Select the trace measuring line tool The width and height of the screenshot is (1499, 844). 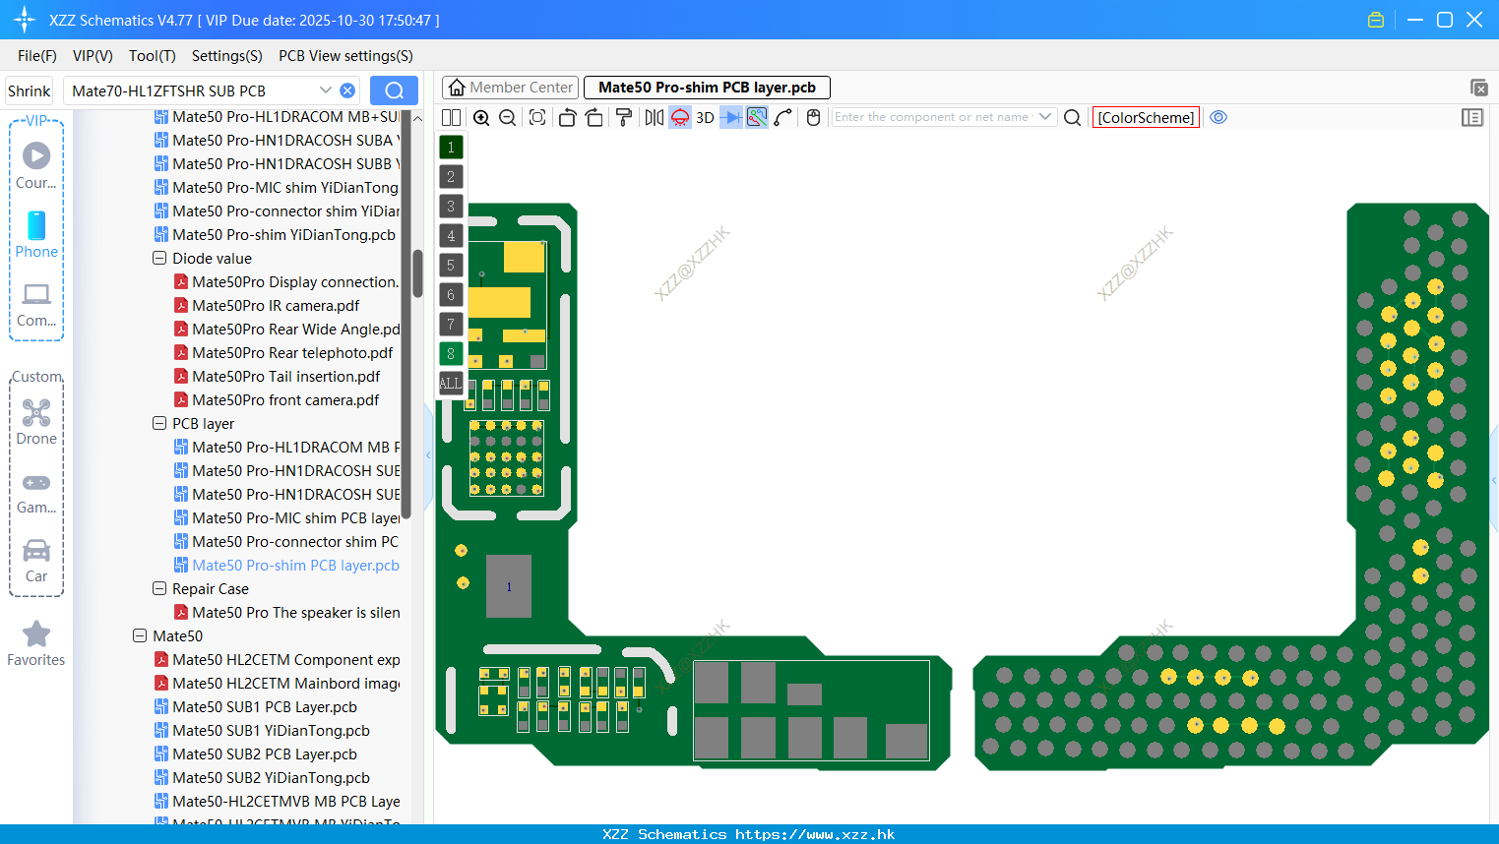783,117
